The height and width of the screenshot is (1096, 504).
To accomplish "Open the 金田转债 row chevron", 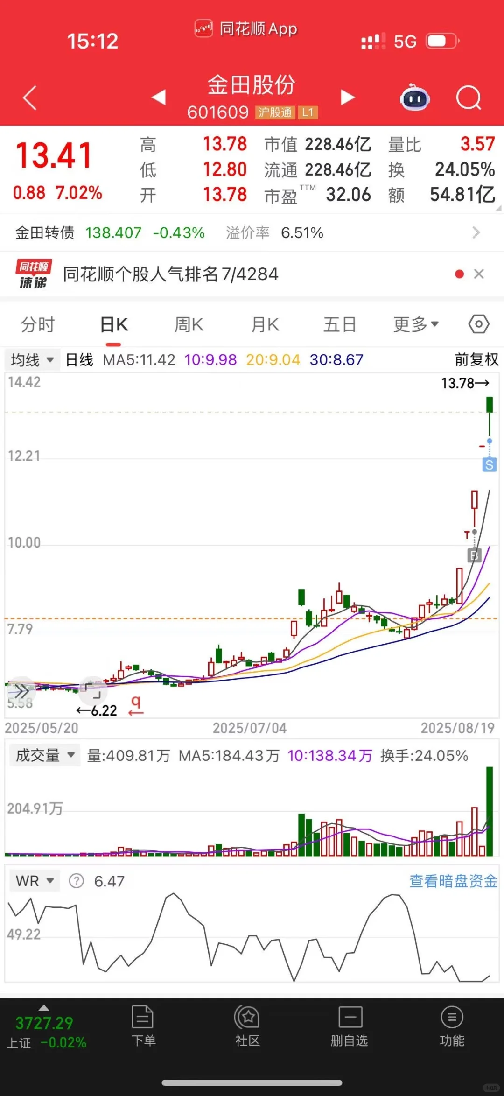I will click(476, 232).
